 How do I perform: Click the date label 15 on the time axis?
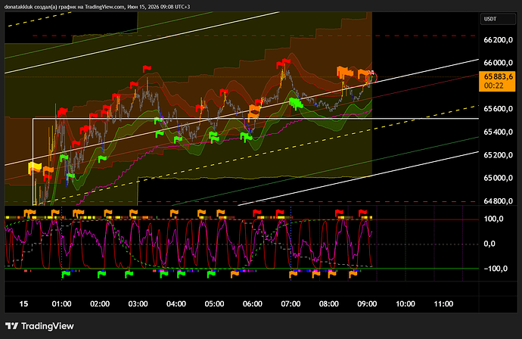[x=23, y=304]
